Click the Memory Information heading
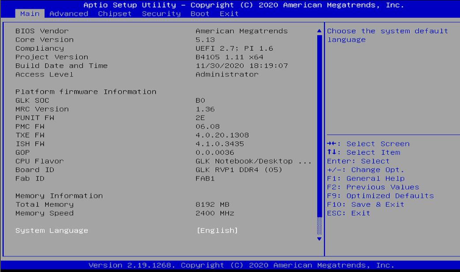 pyautogui.click(x=59, y=195)
